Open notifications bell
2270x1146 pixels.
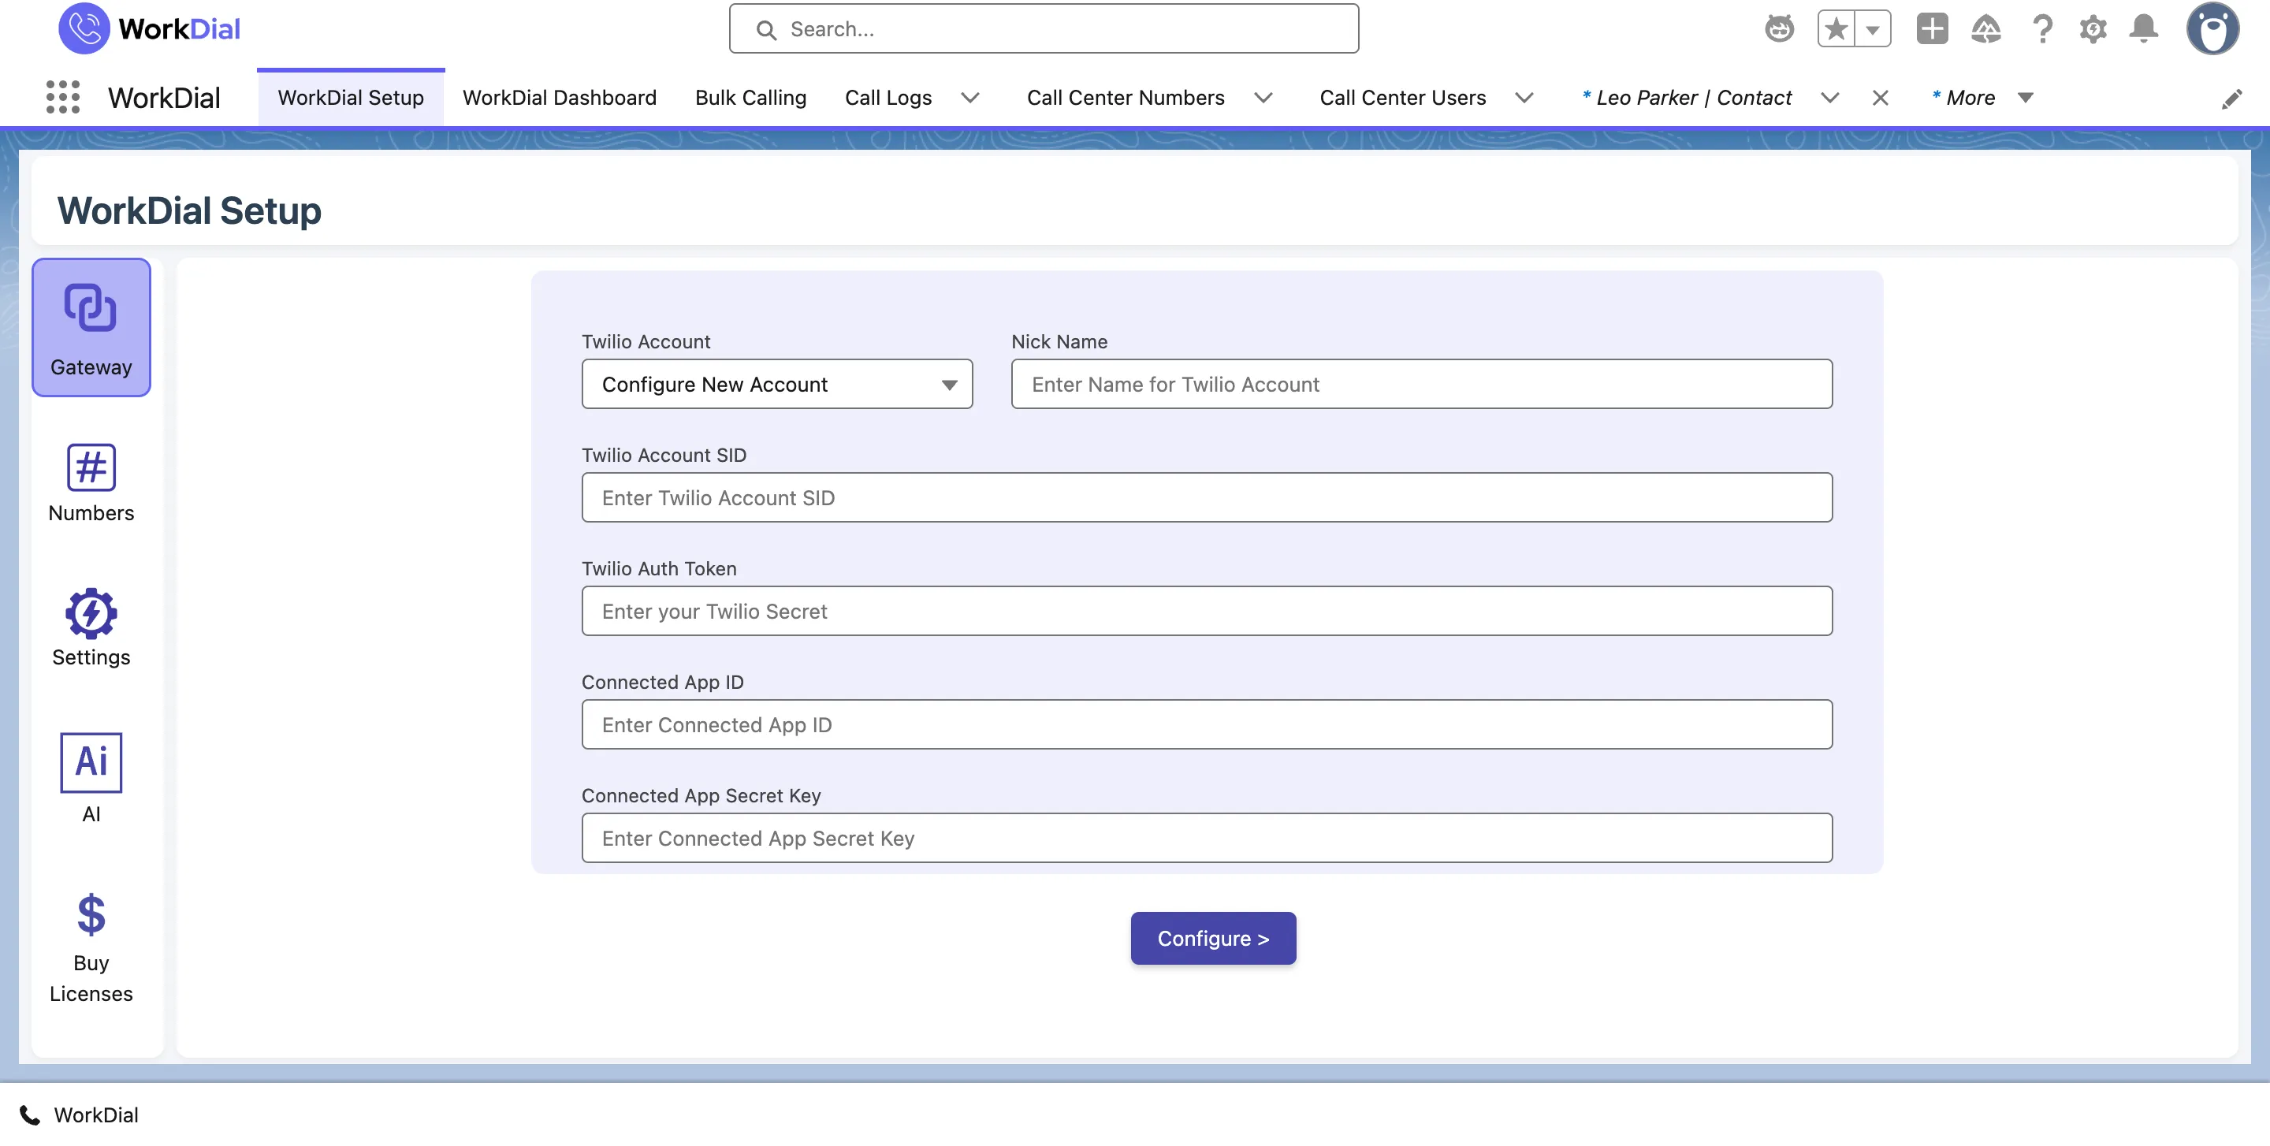(2144, 28)
